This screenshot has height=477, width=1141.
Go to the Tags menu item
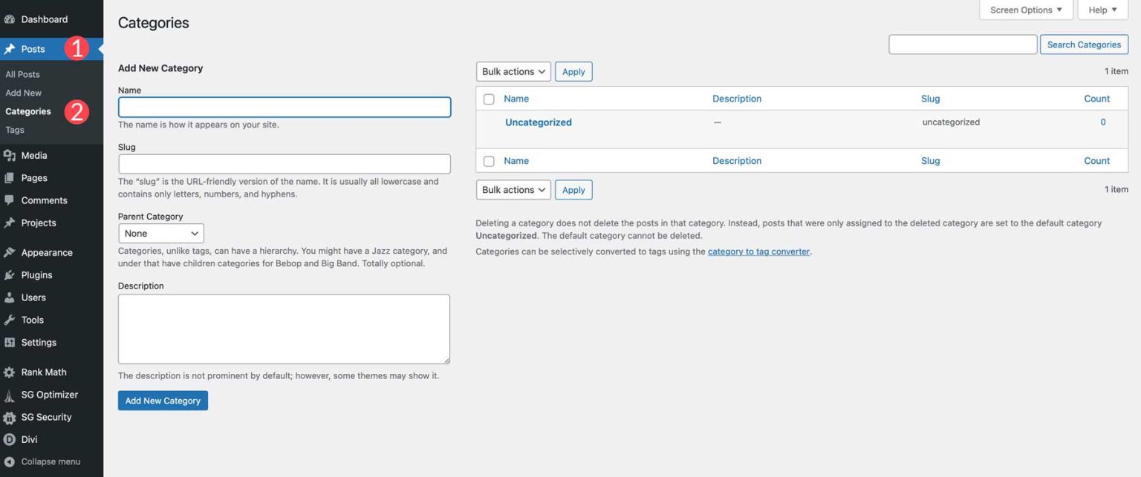tap(14, 129)
